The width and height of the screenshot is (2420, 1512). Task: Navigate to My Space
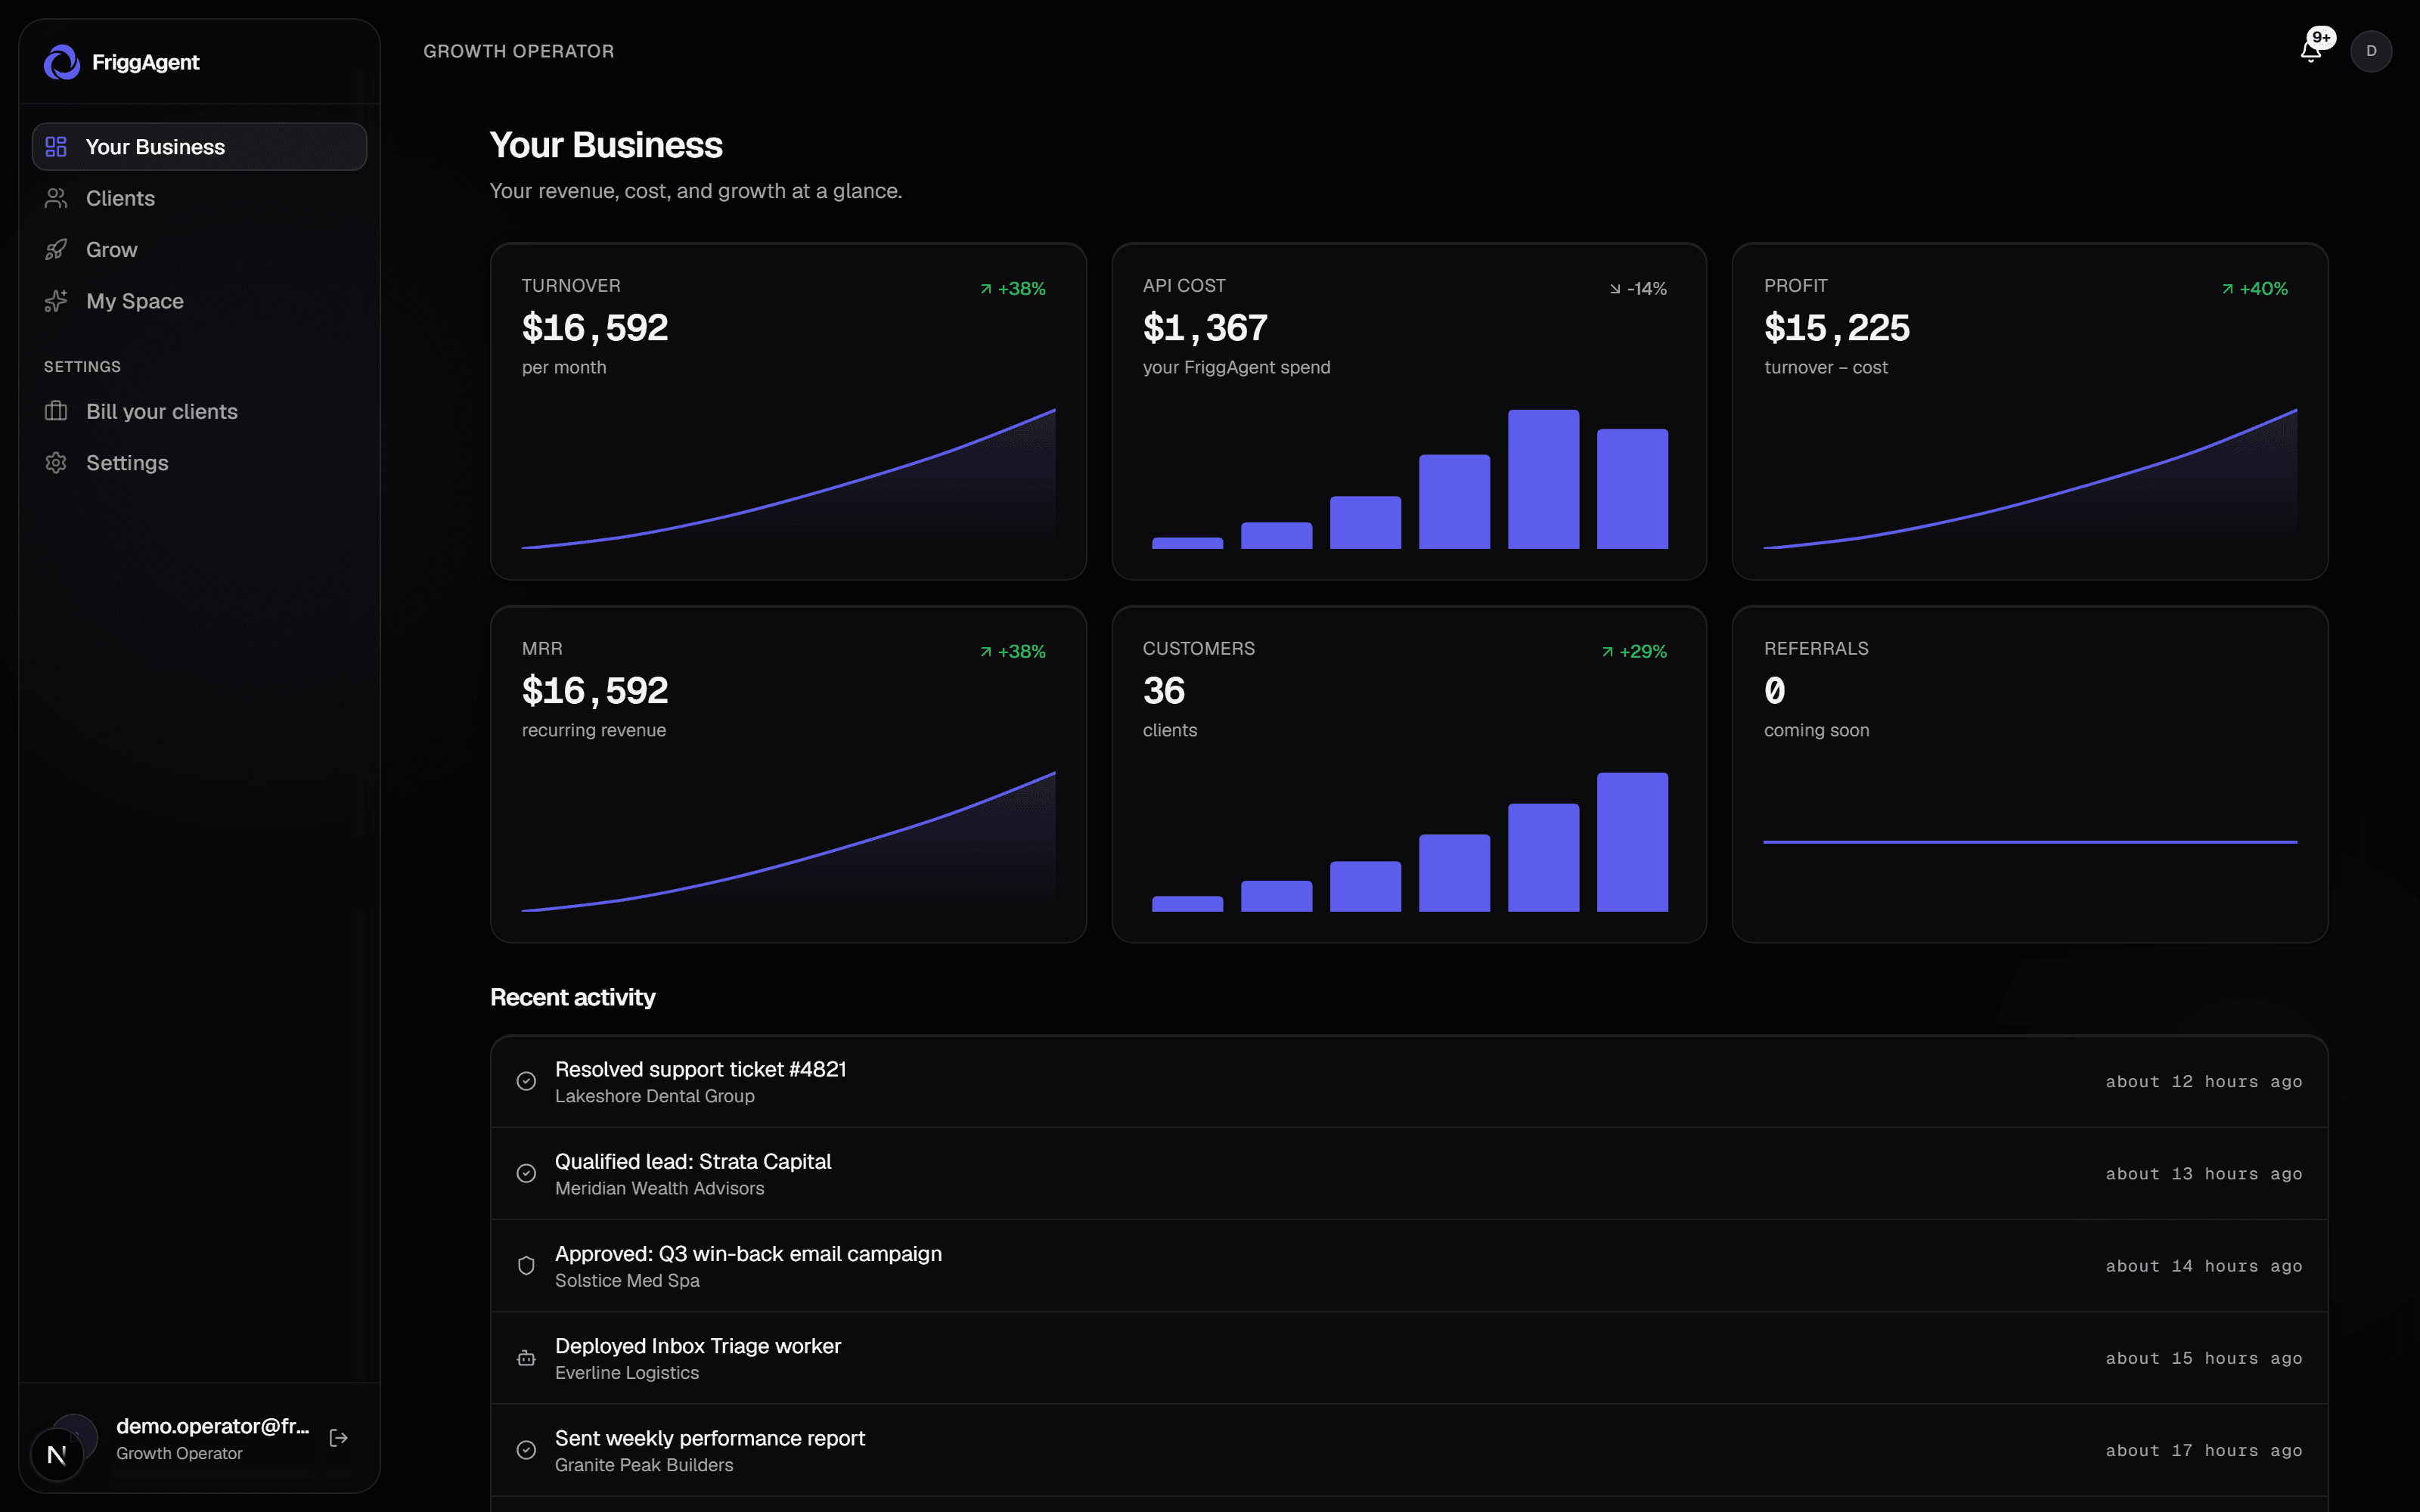(x=200, y=301)
